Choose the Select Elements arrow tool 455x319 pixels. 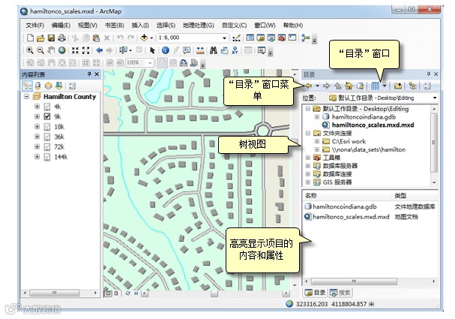pos(152,50)
